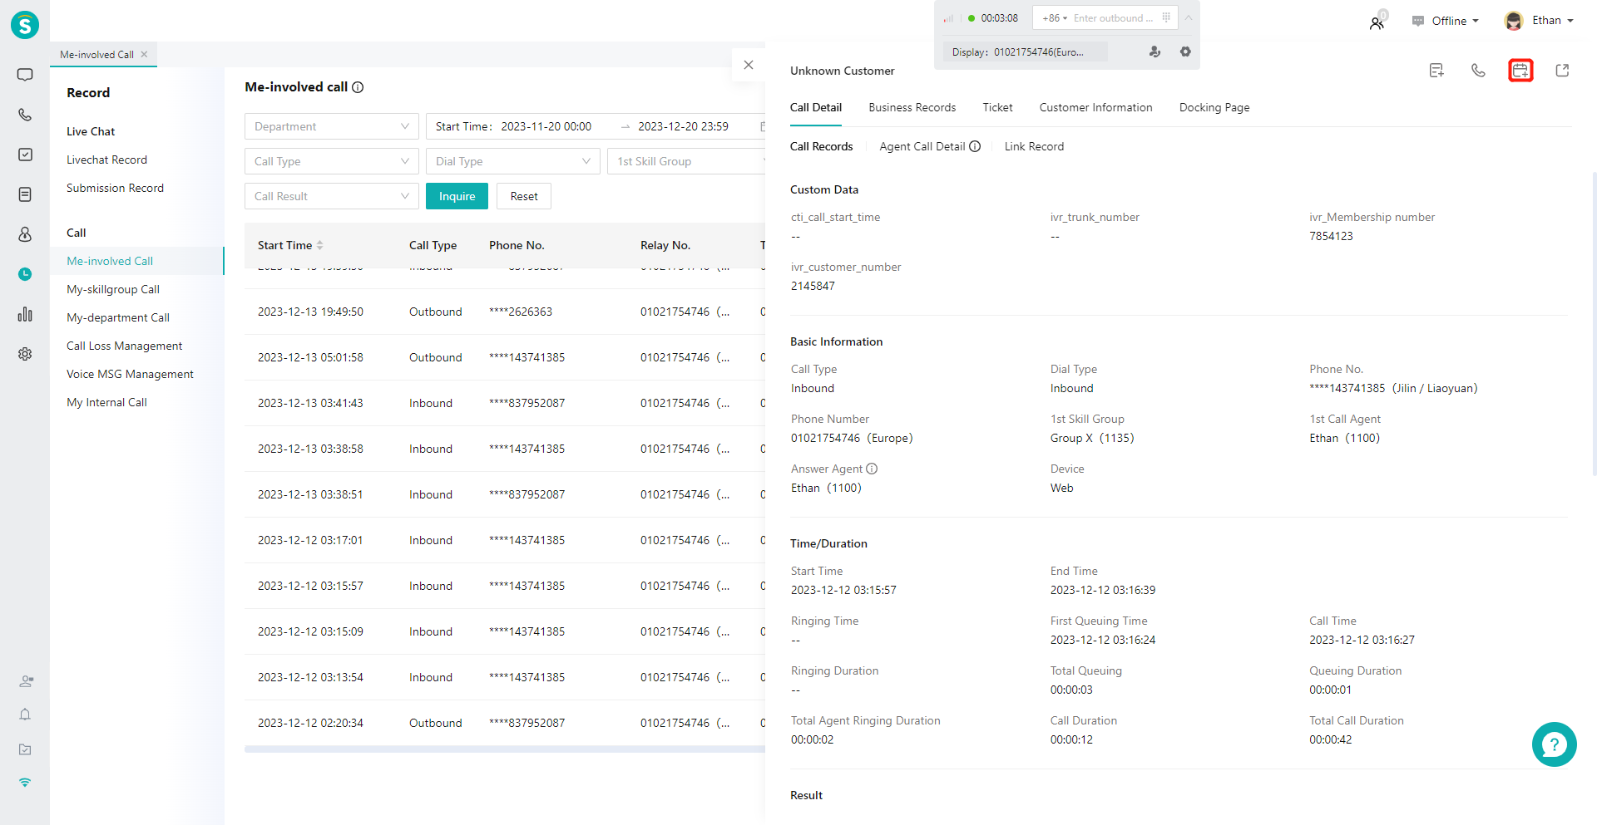The image size is (1597, 825).
Task: Open the dial keypad icon in outbound field
Action: click(x=1166, y=17)
